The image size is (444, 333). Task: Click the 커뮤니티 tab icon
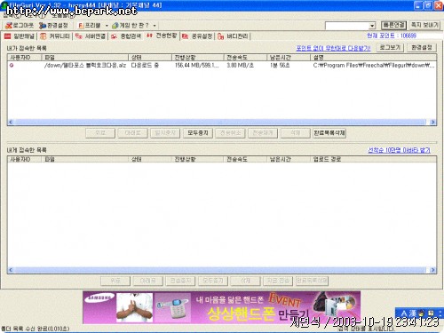44,36
